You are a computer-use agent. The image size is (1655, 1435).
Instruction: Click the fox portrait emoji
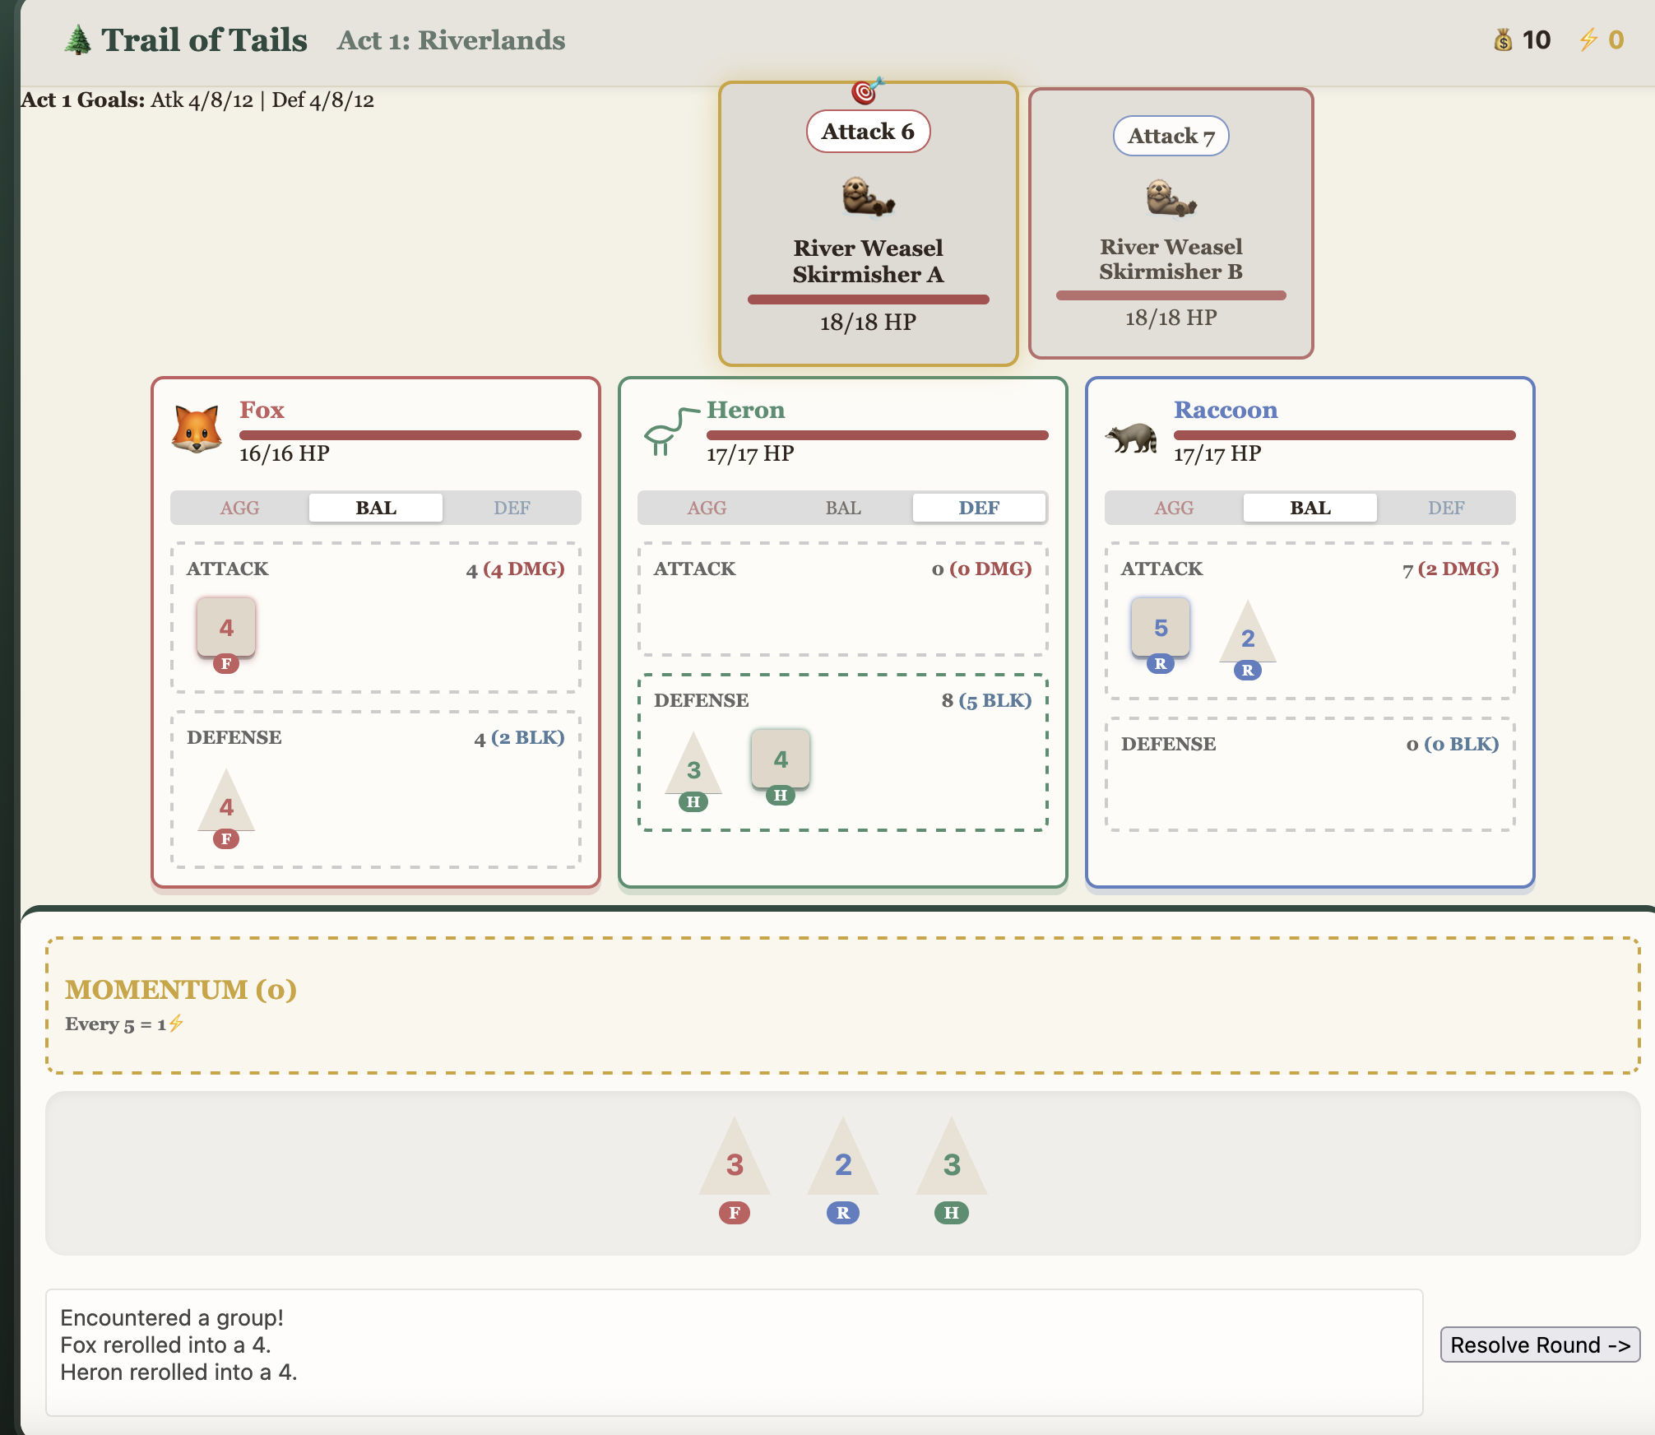pos(197,430)
